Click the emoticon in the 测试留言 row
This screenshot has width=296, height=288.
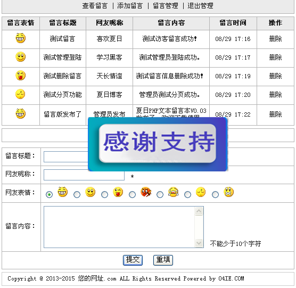click(20, 38)
